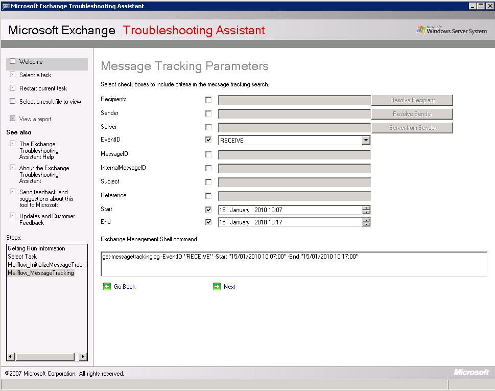This screenshot has height=391, width=495.
Task: Open Updates and Customer Feedback link
Action: click(47, 219)
